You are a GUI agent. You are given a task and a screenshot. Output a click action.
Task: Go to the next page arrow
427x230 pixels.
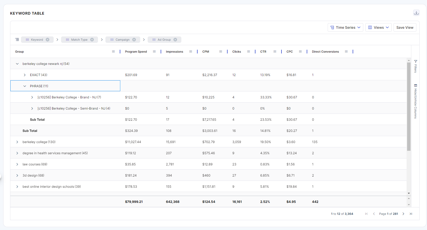[403, 214]
